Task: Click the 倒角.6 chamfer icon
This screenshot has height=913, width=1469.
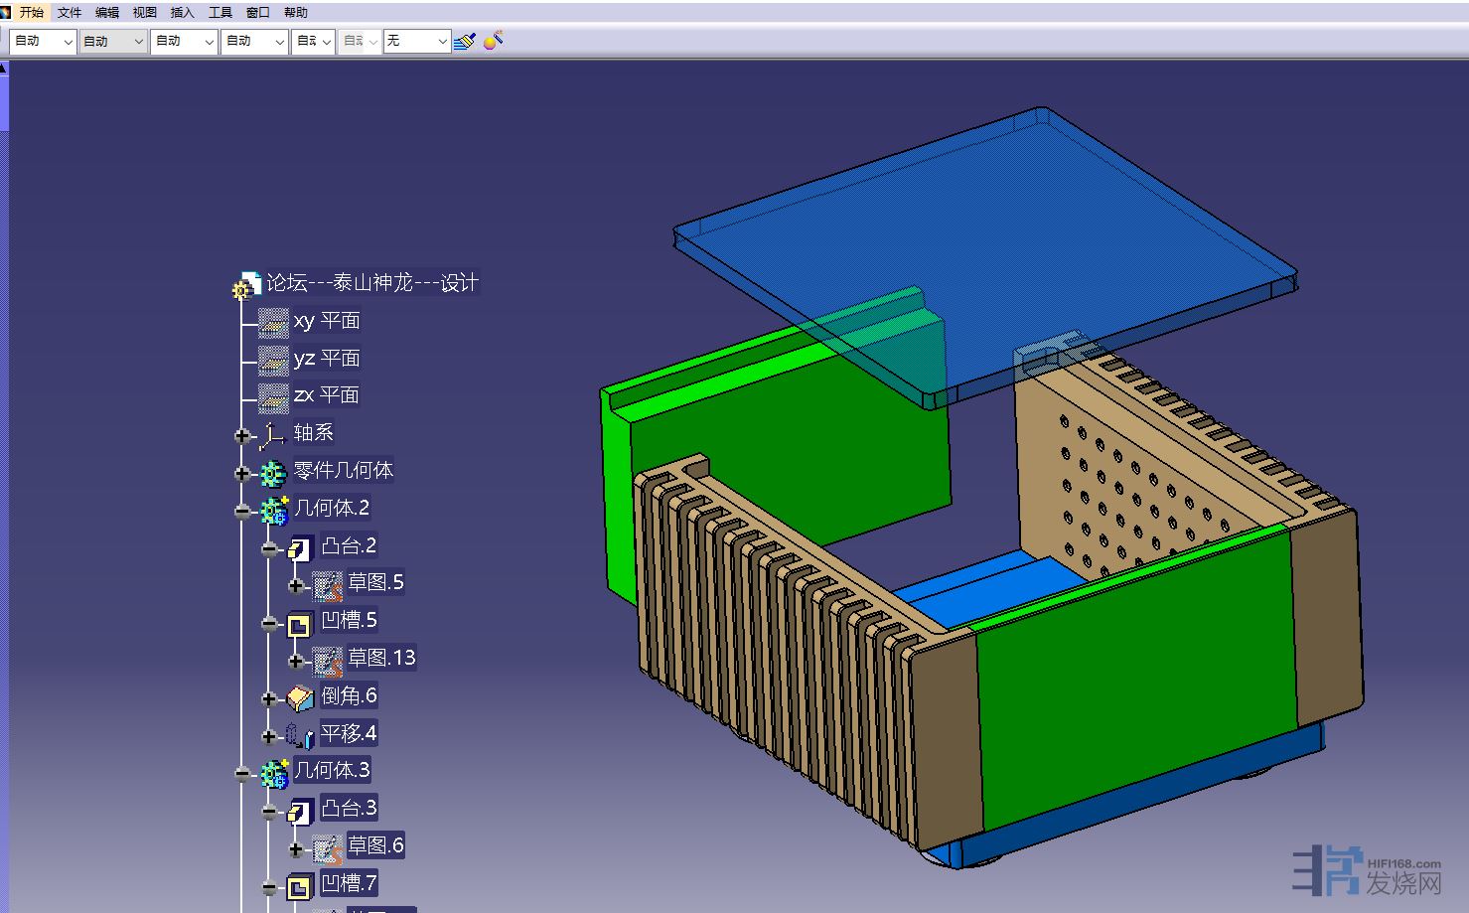Action: (x=300, y=698)
